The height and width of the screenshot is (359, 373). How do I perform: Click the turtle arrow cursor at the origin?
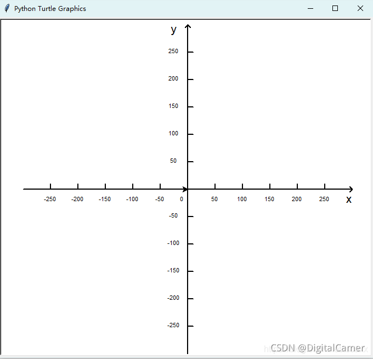185,189
